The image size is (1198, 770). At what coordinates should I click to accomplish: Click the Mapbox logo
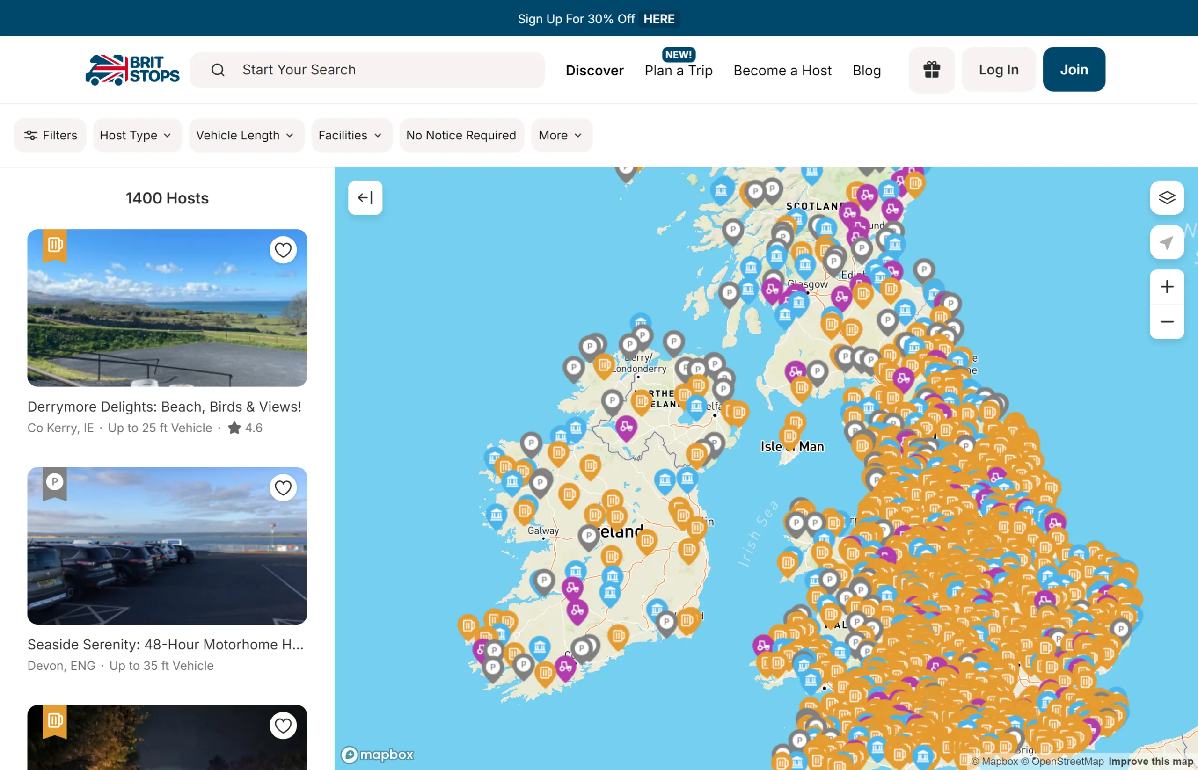378,755
